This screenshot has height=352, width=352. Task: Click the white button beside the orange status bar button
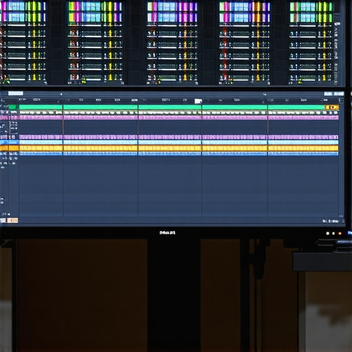[3, 221]
